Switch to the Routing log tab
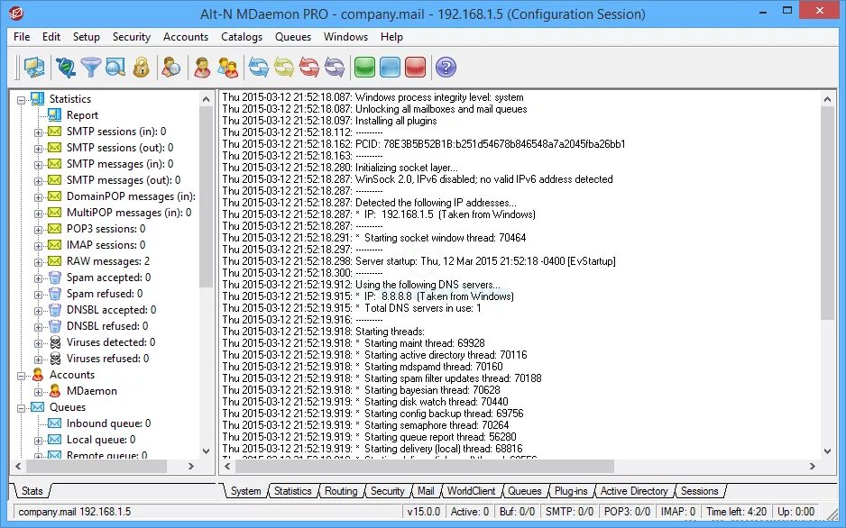The image size is (846, 528). click(341, 491)
